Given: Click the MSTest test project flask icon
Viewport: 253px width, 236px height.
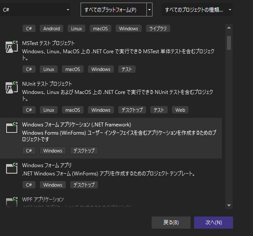Looking at the screenshot, I should (x=12, y=47).
